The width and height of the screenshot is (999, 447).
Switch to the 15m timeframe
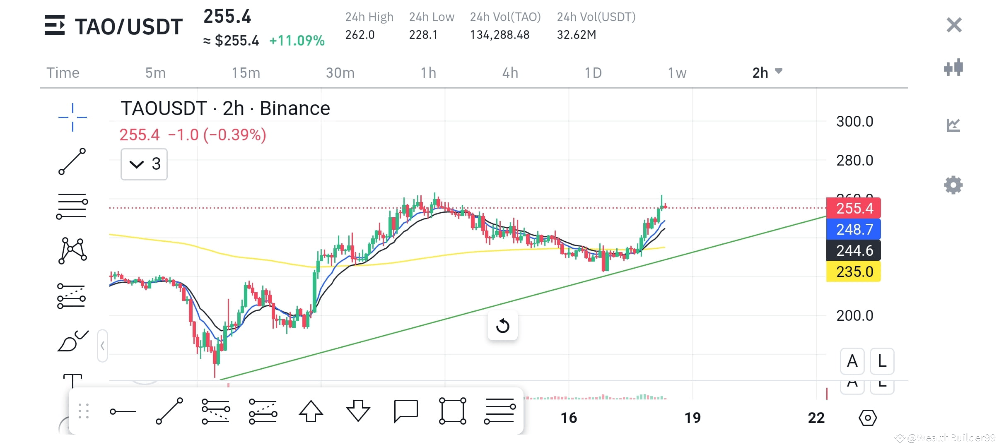click(x=246, y=72)
